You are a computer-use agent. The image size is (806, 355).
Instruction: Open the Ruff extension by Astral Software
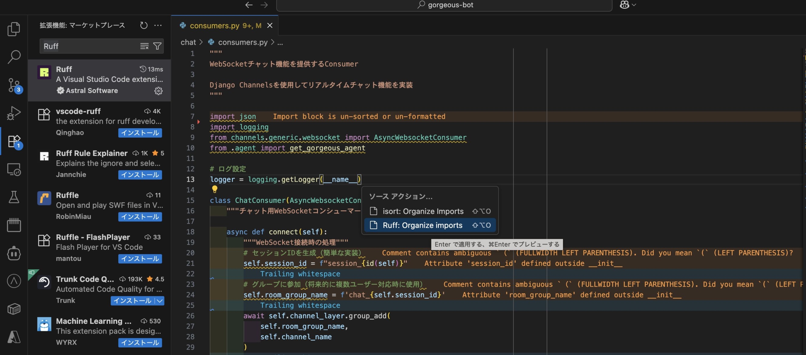point(99,80)
